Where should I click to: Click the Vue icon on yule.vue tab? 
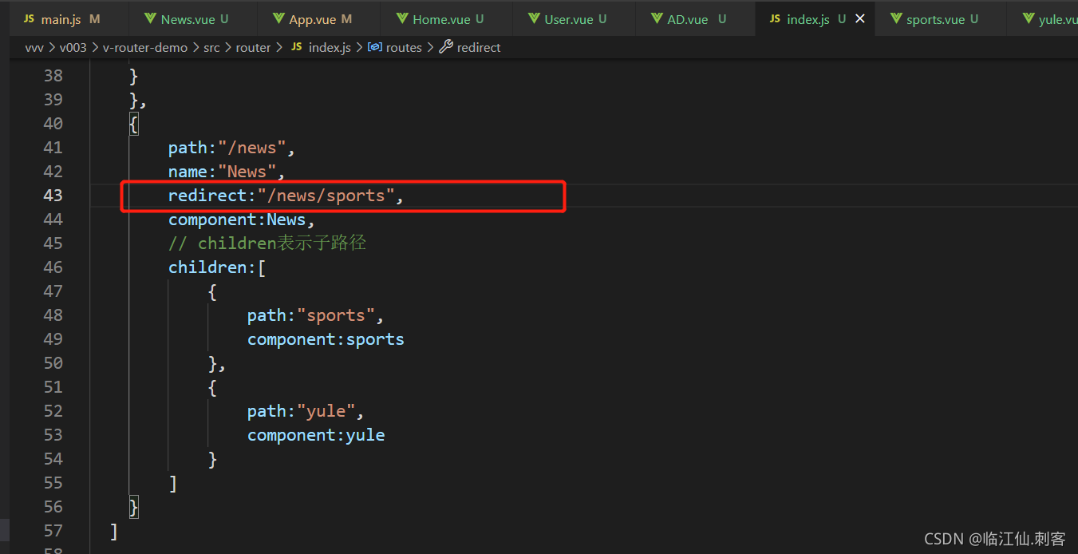click(1029, 19)
